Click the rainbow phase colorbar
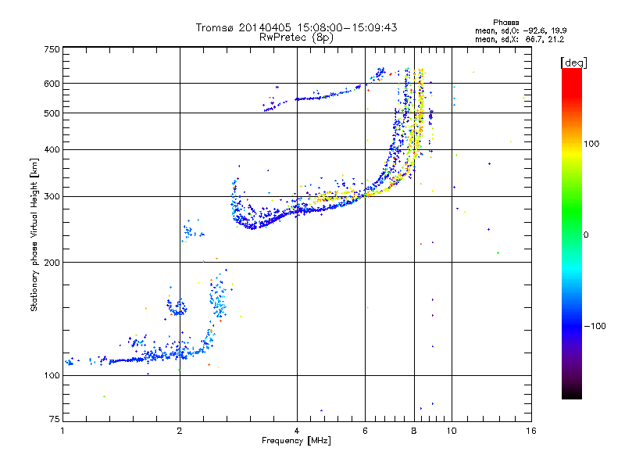625x469 pixels. point(572,234)
